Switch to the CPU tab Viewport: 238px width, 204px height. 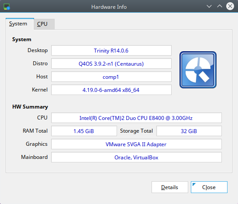44,24
